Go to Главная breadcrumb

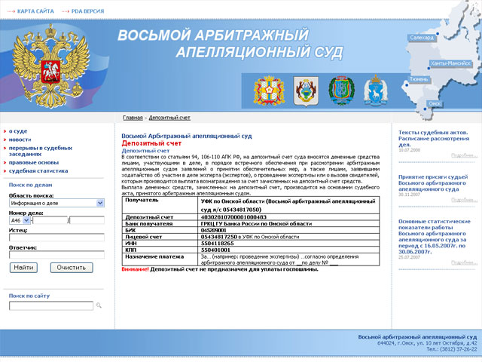click(x=133, y=118)
